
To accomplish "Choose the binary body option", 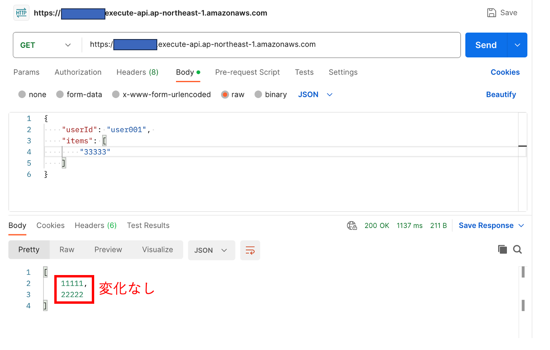I will [x=259, y=94].
